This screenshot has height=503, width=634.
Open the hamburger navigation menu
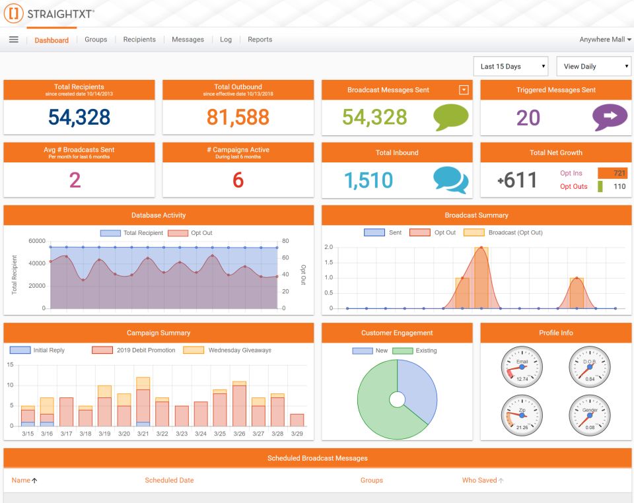[x=13, y=39]
